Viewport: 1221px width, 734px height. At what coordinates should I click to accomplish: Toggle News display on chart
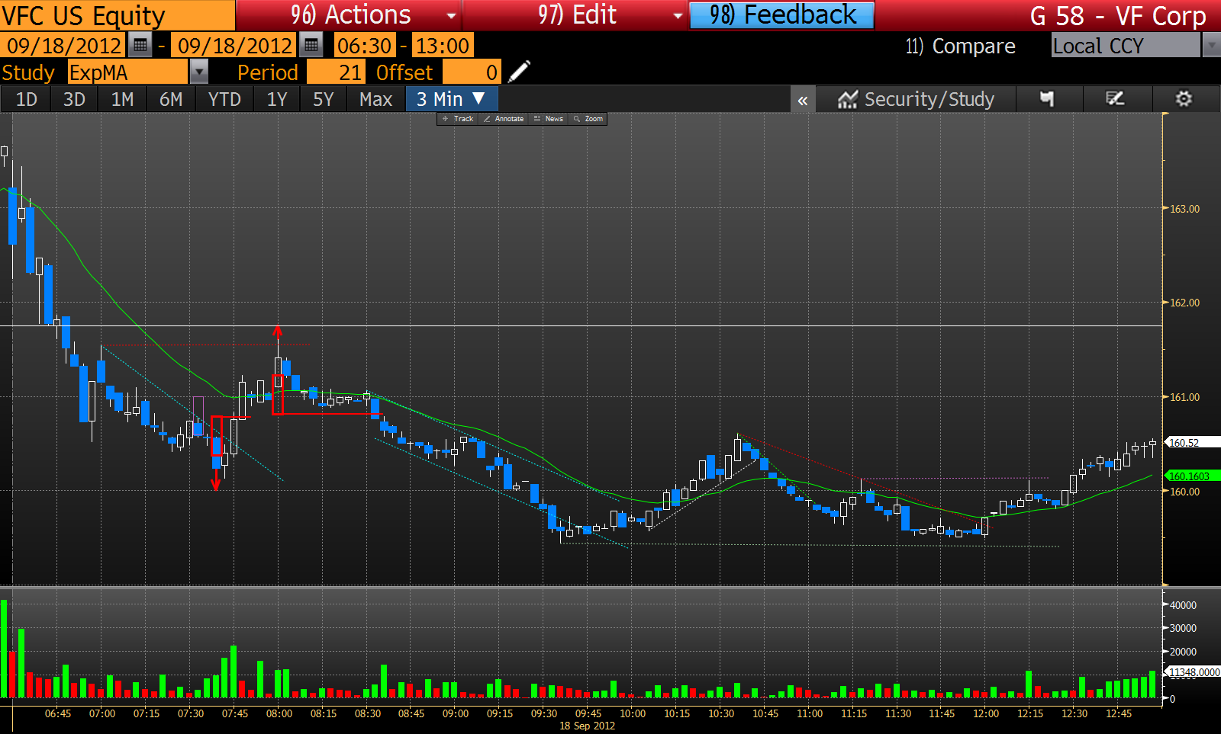549,119
